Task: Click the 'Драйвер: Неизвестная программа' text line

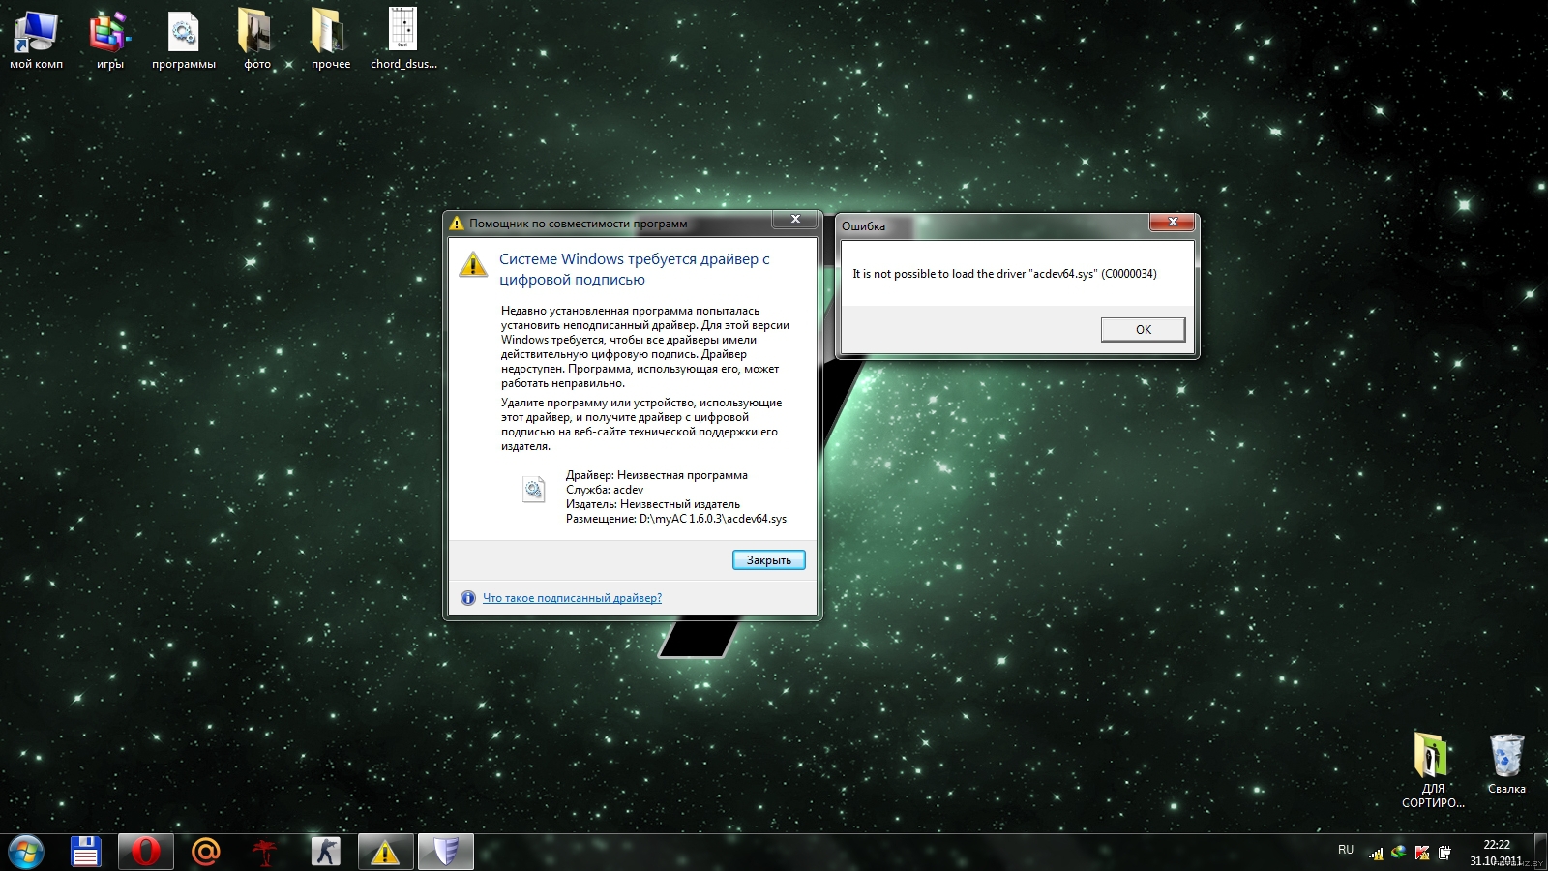Action: [657, 475]
